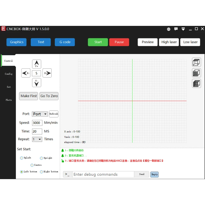Click the blue Text button
Screen dimensions: 205x205
coord(41,42)
